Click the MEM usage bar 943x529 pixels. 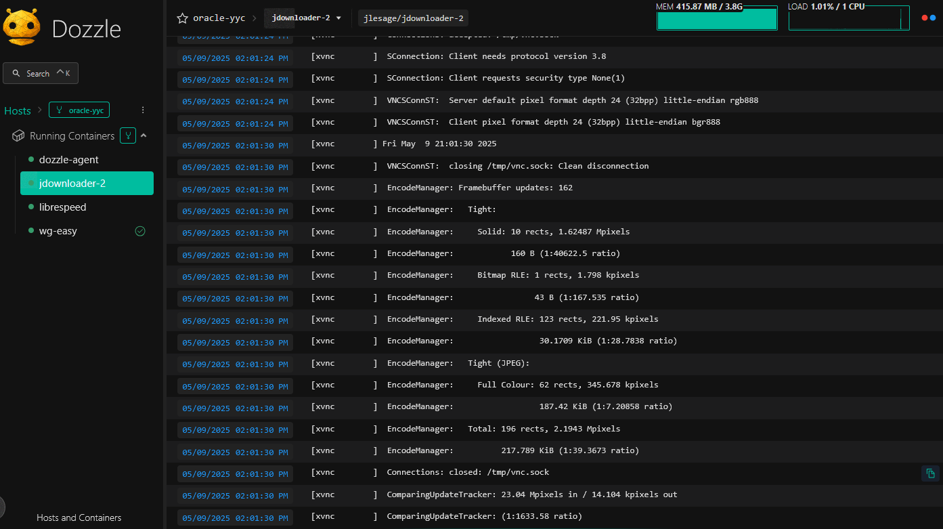(x=717, y=17)
